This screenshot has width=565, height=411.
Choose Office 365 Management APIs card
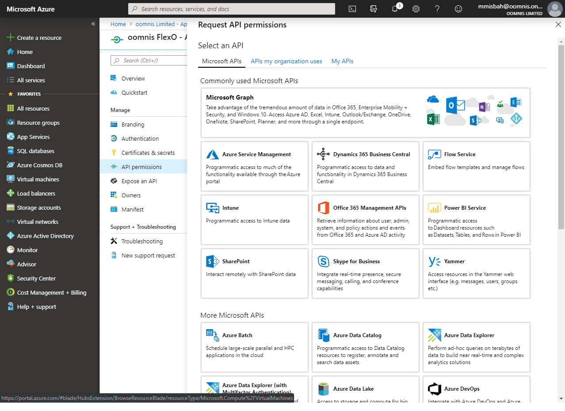[x=366, y=220]
